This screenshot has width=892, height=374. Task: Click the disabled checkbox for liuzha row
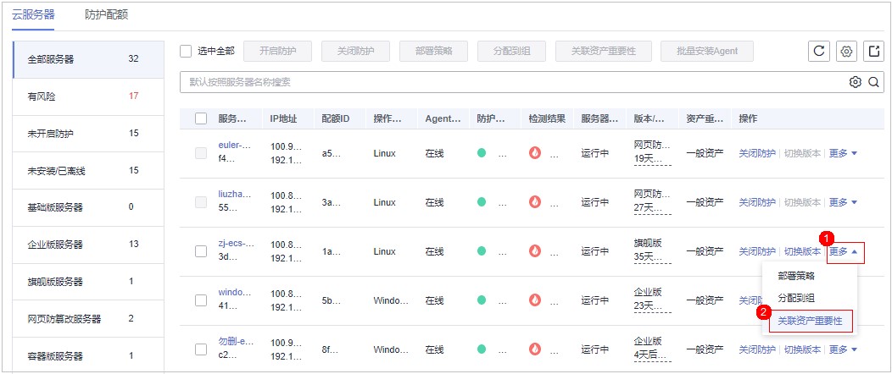201,202
